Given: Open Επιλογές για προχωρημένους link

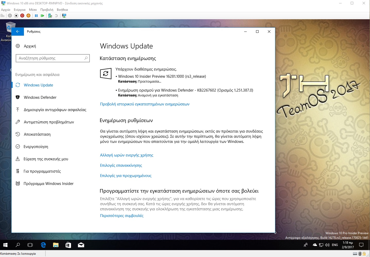Looking at the screenshot, I should (126, 176).
